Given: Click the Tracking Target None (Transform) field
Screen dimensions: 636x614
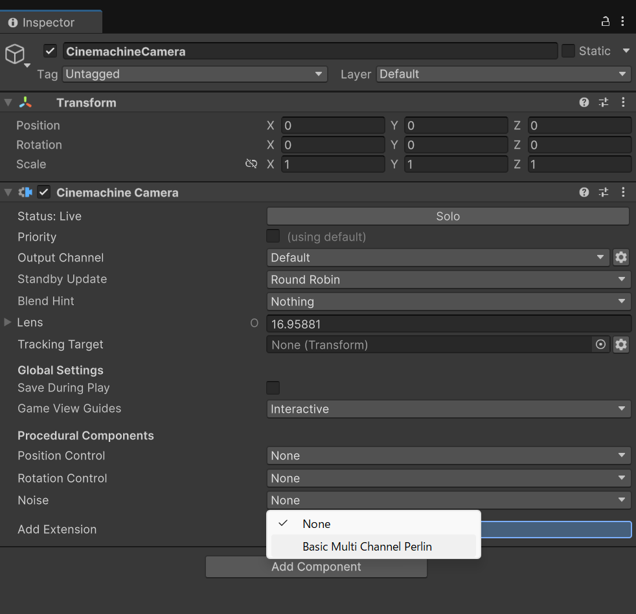Looking at the screenshot, I should point(430,344).
